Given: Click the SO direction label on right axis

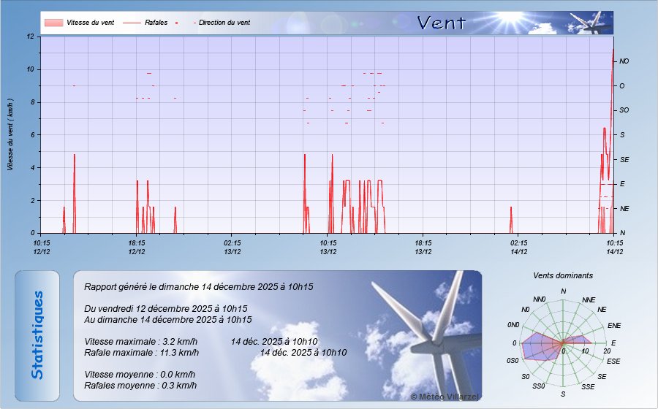Looking at the screenshot, I should [x=624, y=110].
